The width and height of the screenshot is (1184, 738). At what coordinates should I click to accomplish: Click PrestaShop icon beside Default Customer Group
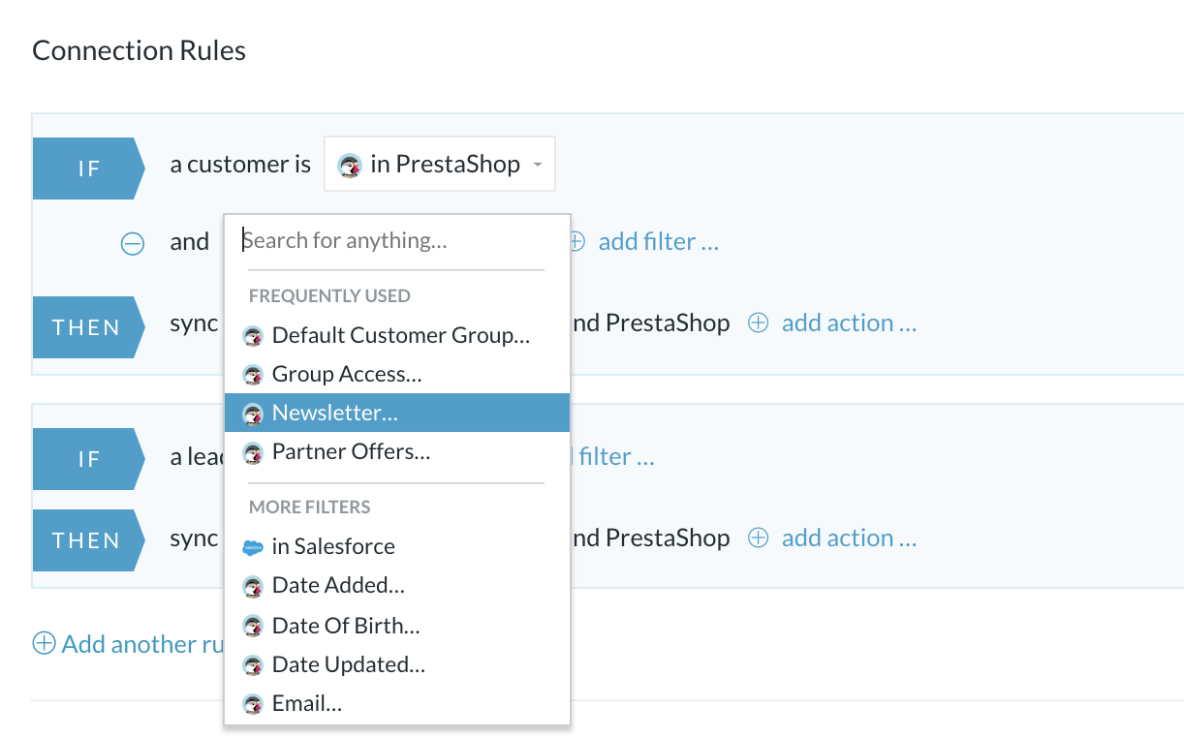click(x=253, y=336)
